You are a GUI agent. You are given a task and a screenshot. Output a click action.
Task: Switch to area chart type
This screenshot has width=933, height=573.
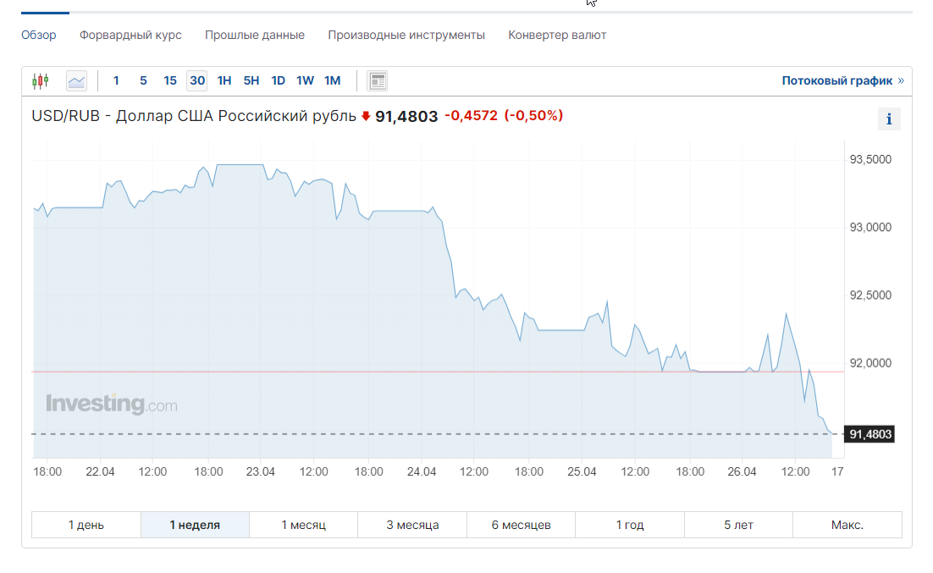(77, 81)
